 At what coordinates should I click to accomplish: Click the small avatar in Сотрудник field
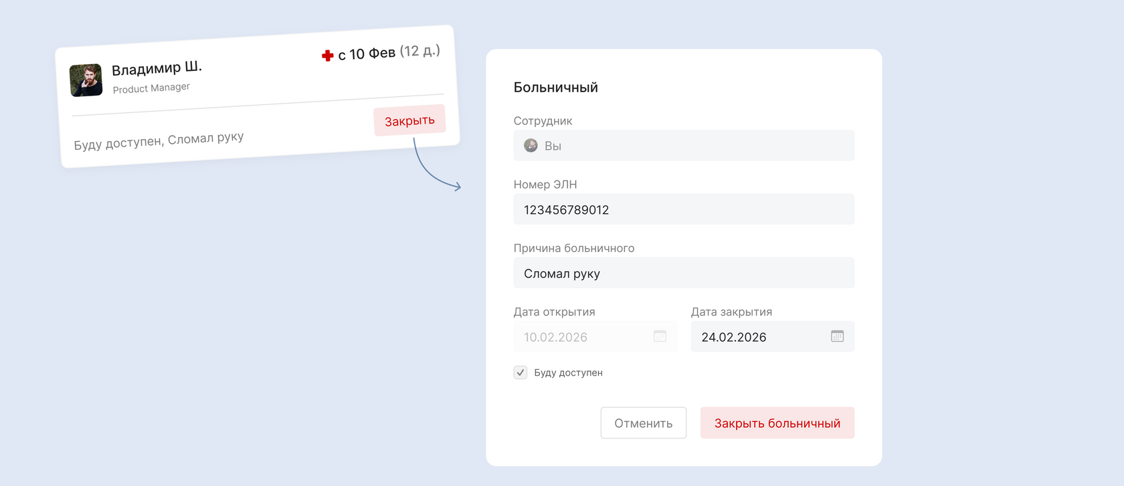click(531, 146)
